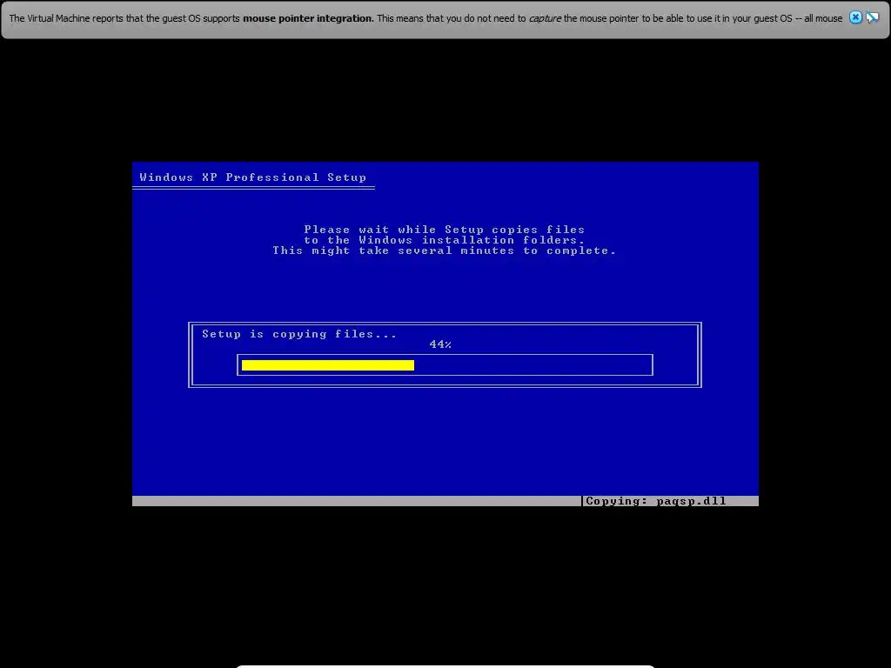
Task: Click "to the Windows installation folders." line
Action: 445,240
